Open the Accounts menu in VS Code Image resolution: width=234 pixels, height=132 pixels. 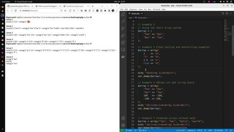point(123,118)
